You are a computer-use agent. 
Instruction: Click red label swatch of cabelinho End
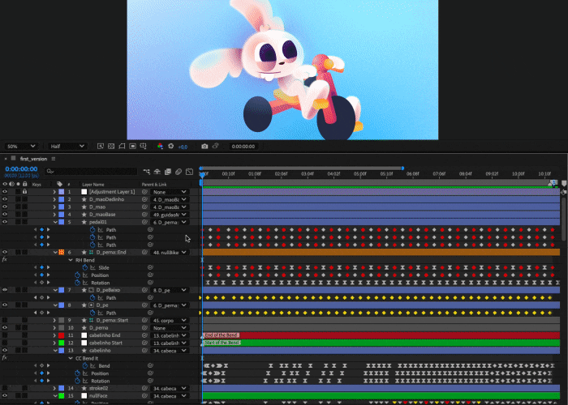coord(61,335)
